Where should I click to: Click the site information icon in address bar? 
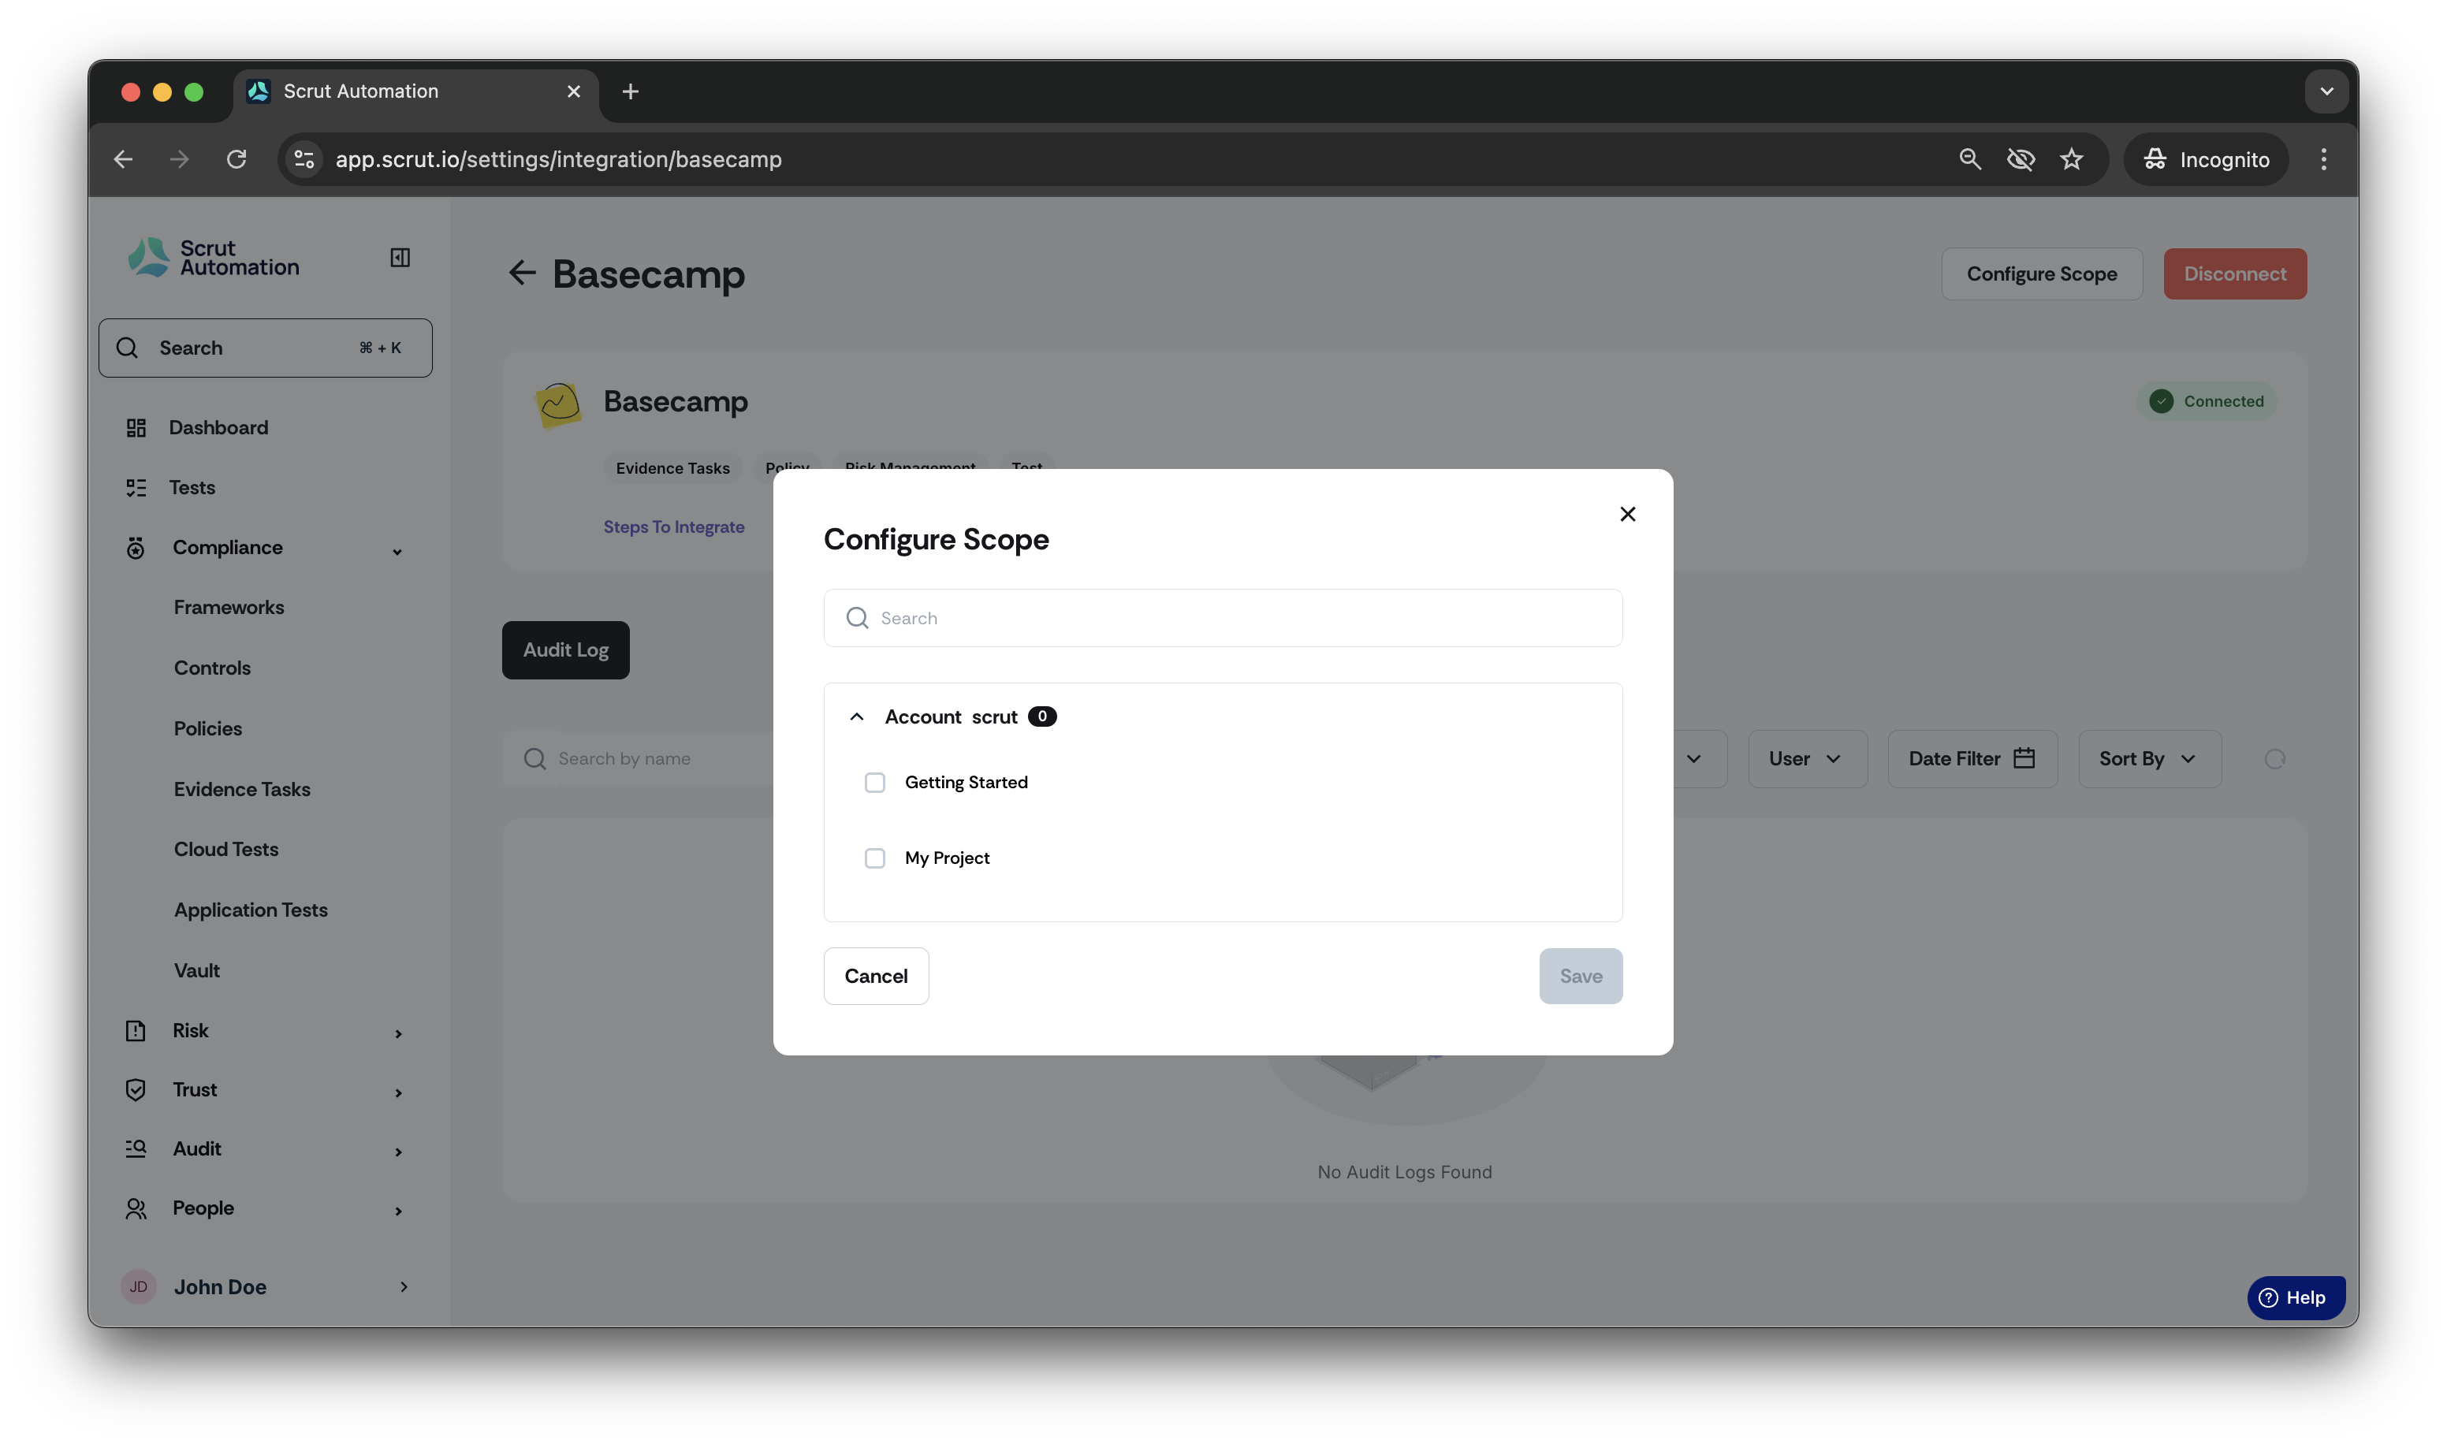click(x=304, y=159)
